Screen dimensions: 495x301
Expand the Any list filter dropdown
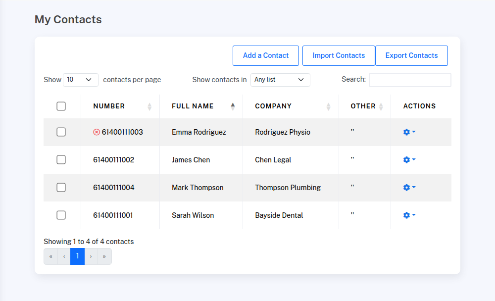[280, 80]
